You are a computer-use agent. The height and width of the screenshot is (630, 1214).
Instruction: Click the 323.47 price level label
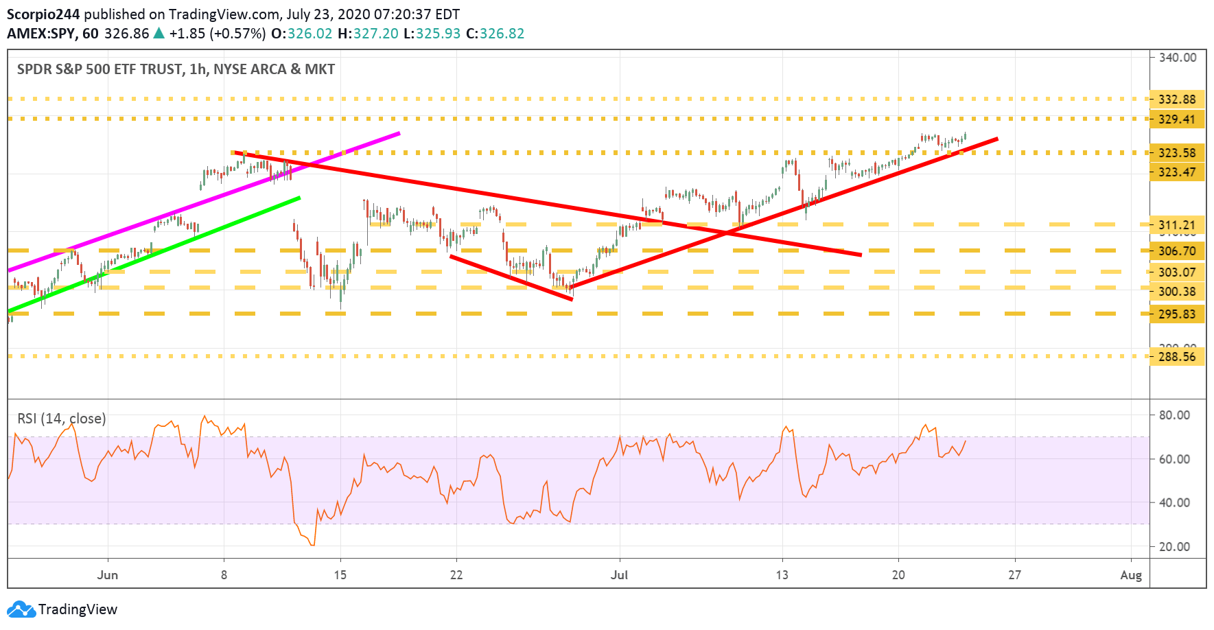(1177, 172)
